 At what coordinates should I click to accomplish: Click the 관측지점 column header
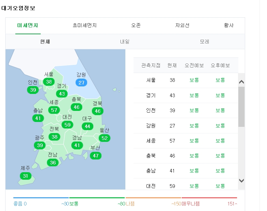[151, 65]
